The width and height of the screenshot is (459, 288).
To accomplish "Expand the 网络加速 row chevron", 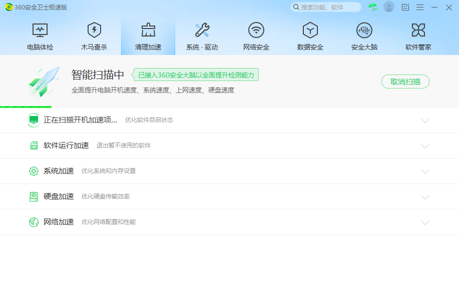I will (x=425, y=222).
